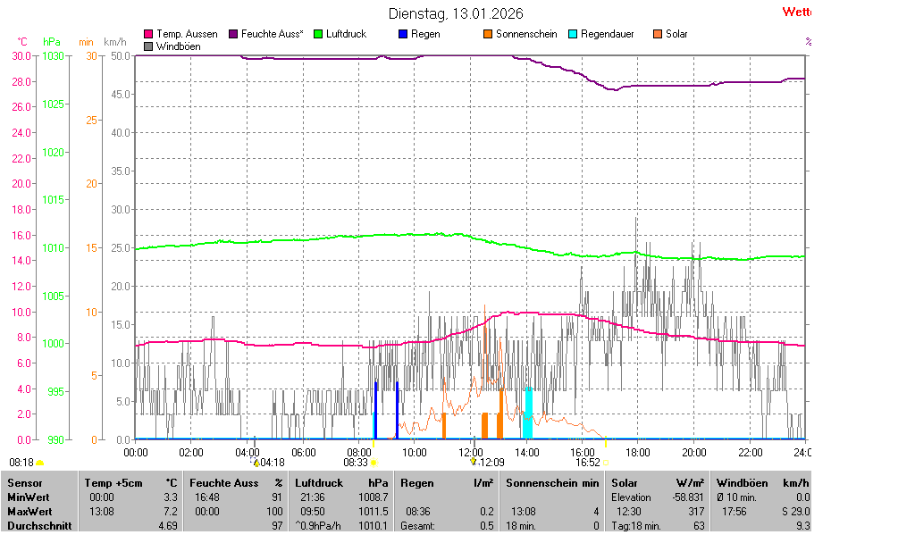The image size is (915, 543).
Task: Click the 12:00 time axis label
Action: tap(470, 453)
